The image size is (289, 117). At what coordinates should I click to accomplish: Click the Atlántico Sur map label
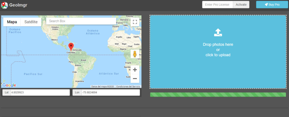tap(109, 73)
